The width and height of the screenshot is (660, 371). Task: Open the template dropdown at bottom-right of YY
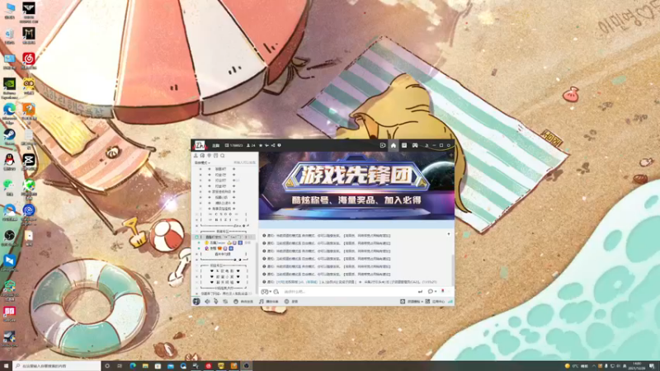[x=412, y=302]
